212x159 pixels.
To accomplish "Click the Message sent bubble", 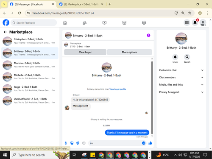I will coord(81,106).
